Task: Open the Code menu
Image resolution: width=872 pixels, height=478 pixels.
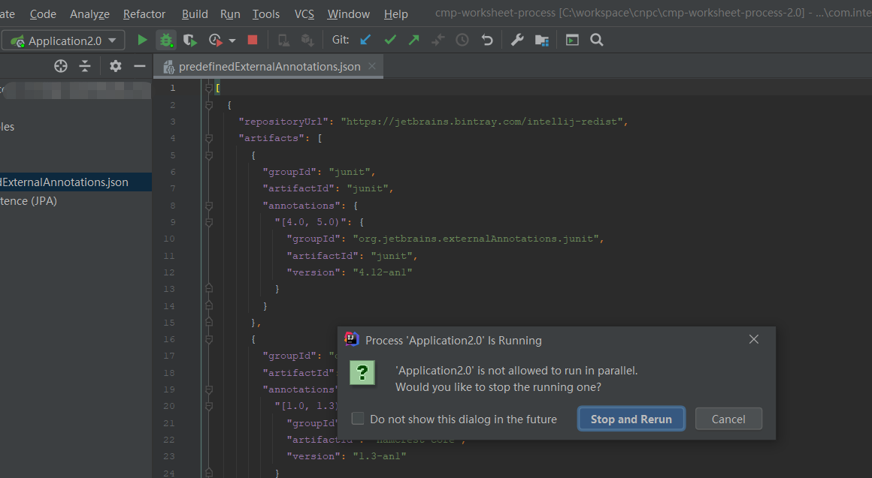Action: [43, 14]
